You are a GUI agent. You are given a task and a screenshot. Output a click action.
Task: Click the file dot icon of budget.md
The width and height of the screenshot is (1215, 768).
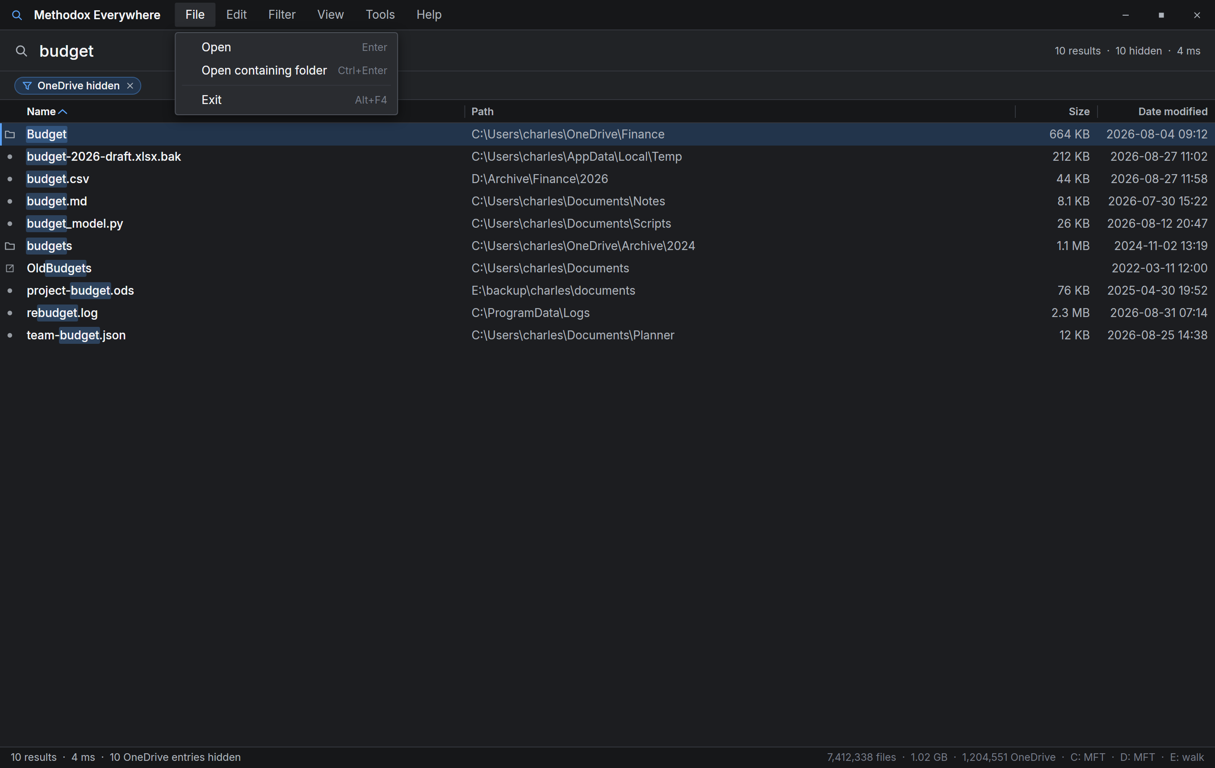(10, 201)
